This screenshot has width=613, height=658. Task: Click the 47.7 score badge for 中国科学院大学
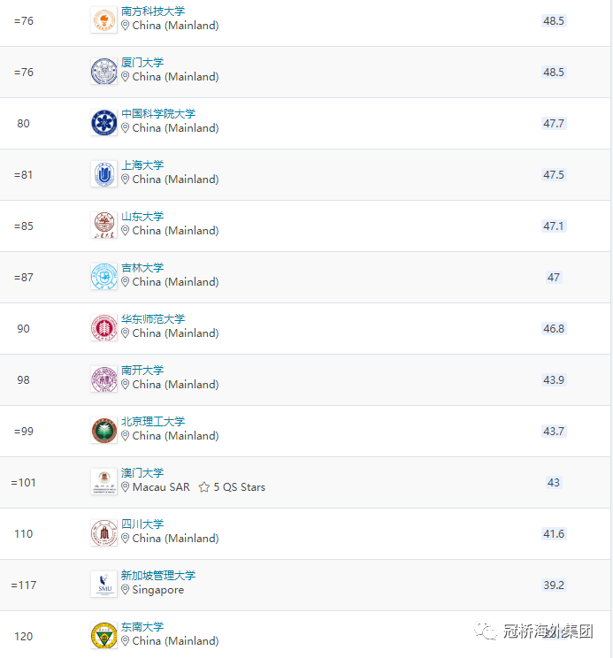(x=554, y=124)
